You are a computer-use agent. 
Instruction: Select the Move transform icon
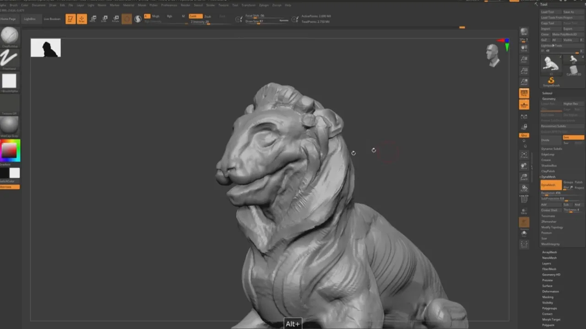(93, 19)
